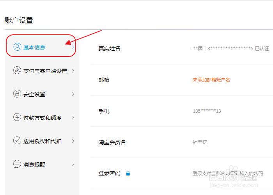The width and height of the screenshot is (273, 195).
Task: Click the 邮箱 label
Action: pos(104,80)
